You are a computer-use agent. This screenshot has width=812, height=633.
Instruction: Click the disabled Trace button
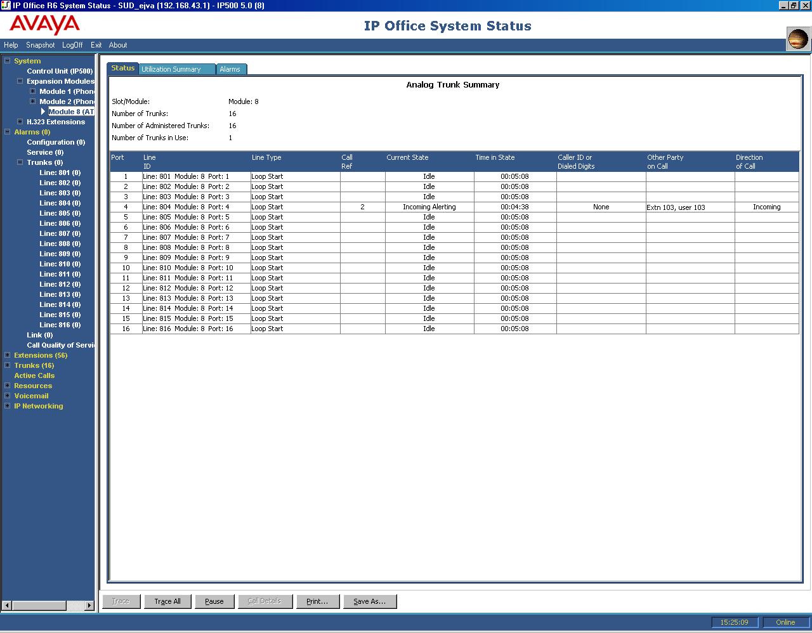click(121, 601)
